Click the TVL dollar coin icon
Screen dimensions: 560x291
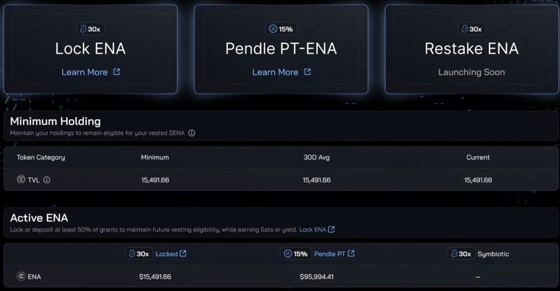click(21, 180)
